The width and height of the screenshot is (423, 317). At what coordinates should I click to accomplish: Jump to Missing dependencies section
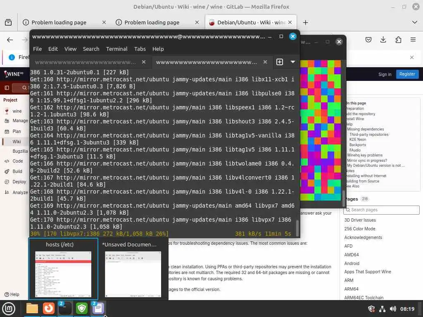coord(365,129)
